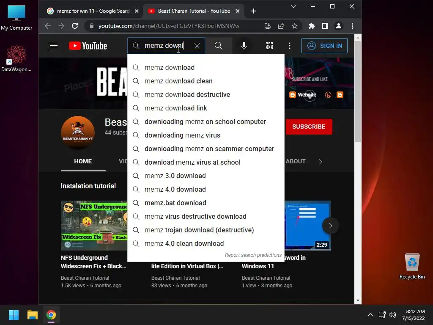Viewport: 433px width, 325px height.
Task: Open the 2:29 Windows 11 video thumbnail
Action: point(307,226)
